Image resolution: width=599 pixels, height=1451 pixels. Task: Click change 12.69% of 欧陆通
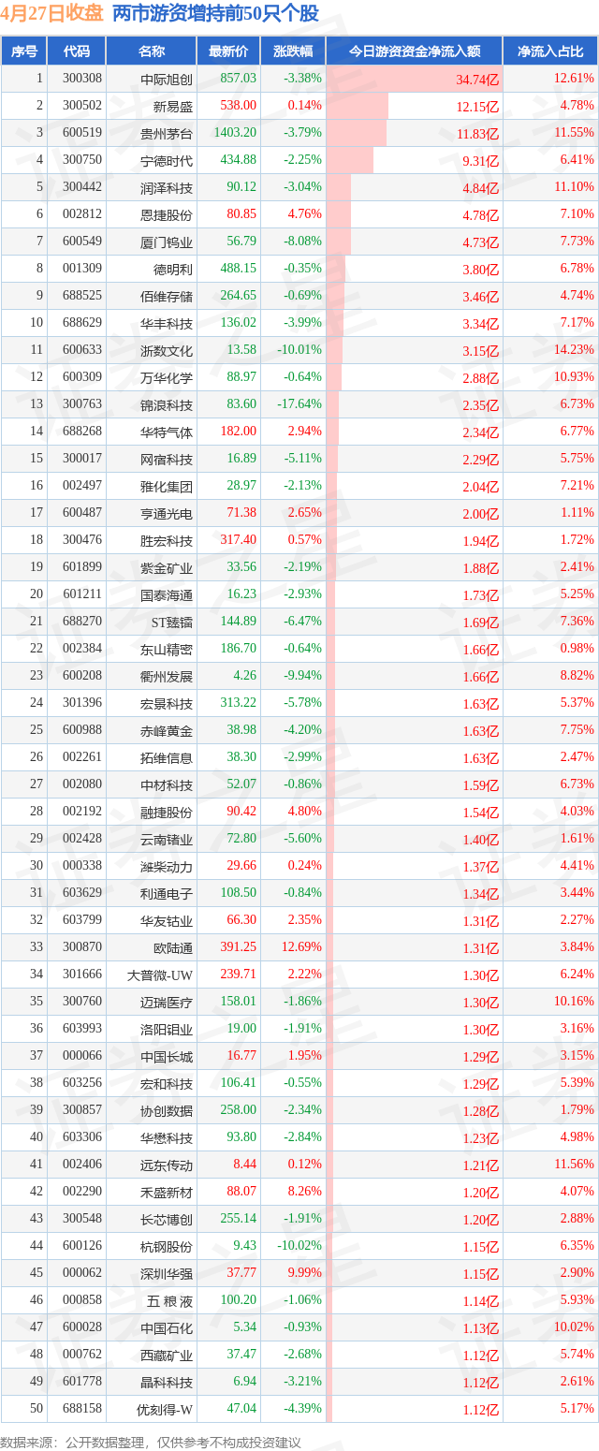click(302, 947)
